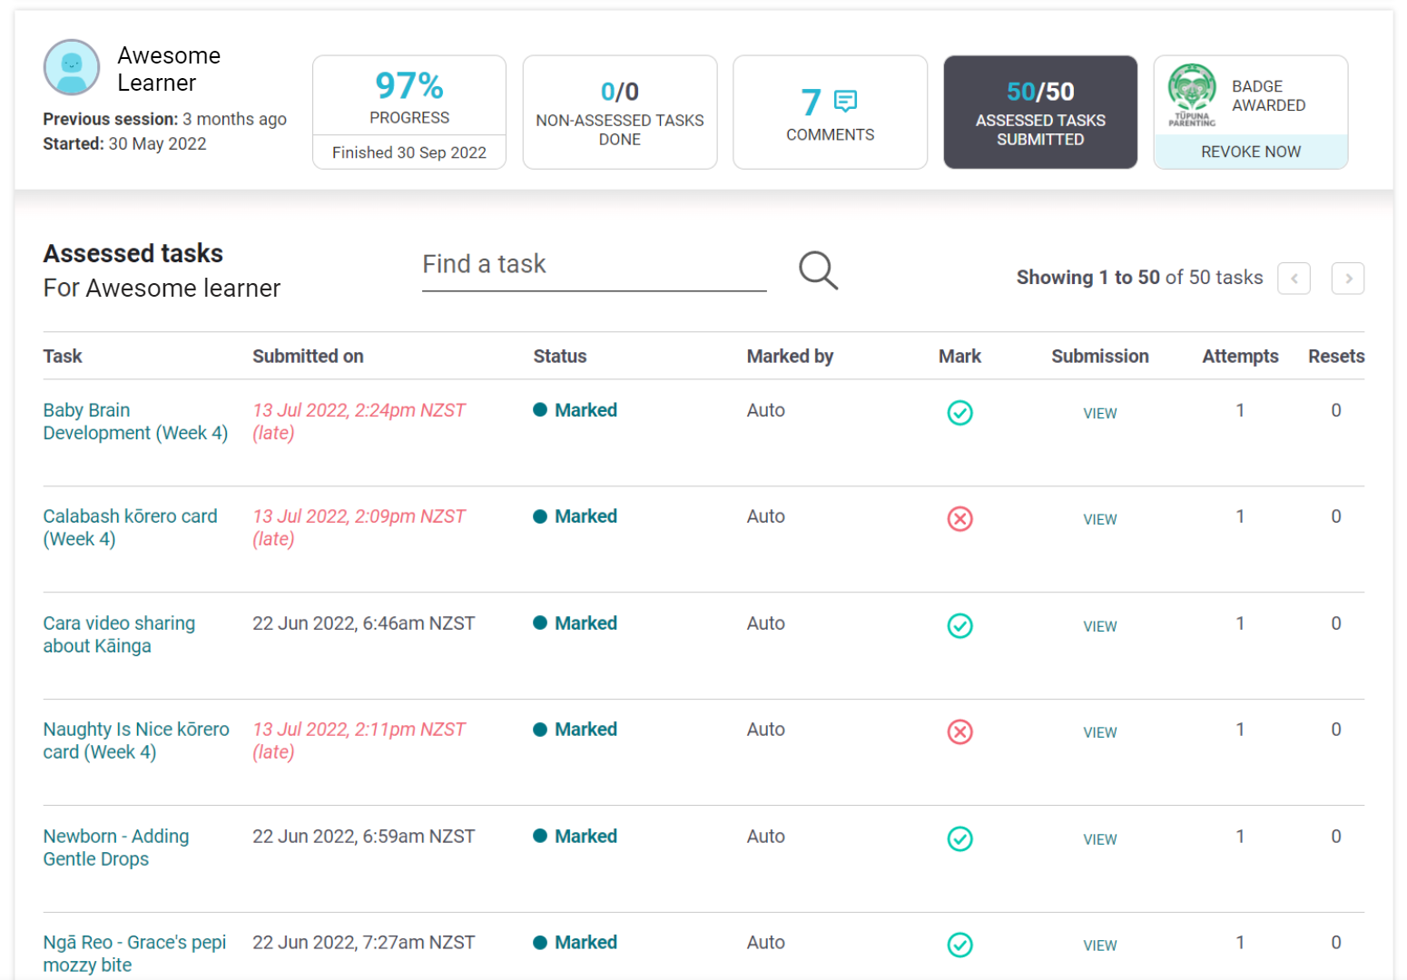The width and height of the screenshot is (1407, 980).
Task: Click green check mark for Cara video sharing
Action: tap(959, 626)
